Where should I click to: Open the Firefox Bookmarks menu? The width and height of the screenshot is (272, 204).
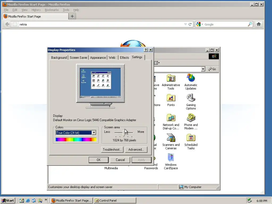point(52,10)
